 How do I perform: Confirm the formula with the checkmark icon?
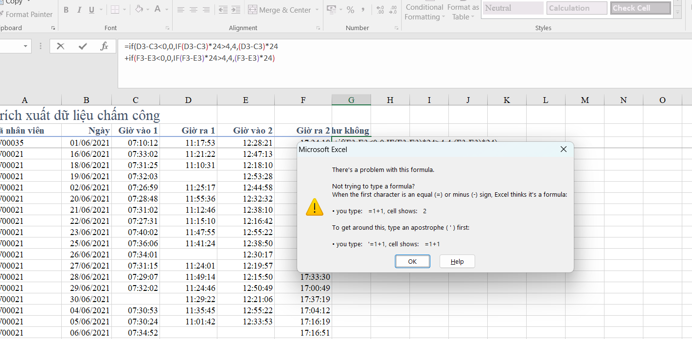click(83, 46)
